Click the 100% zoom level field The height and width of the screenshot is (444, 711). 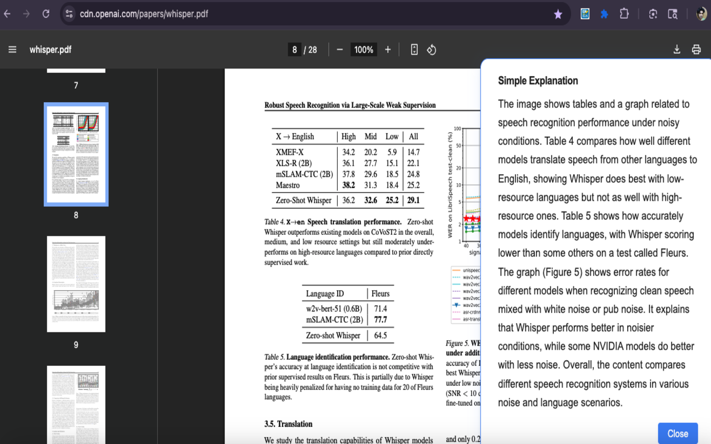tap(363, 49)
